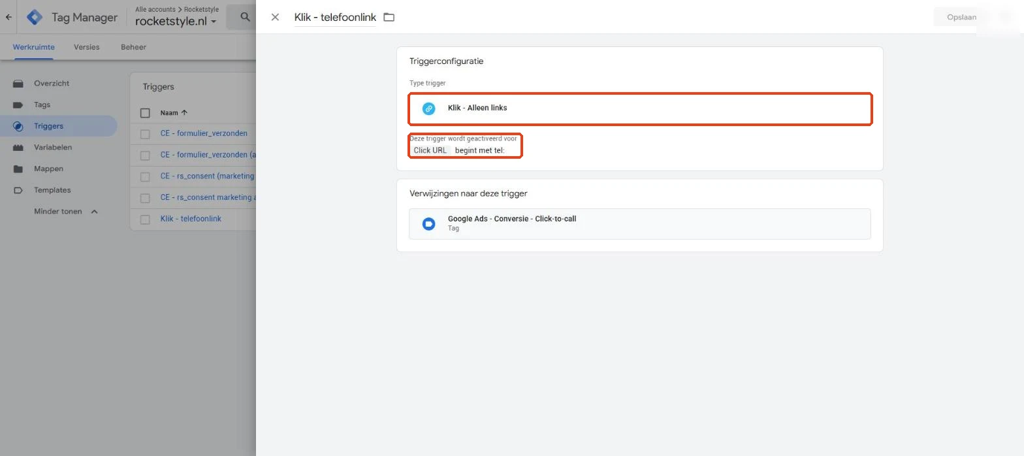1024x456 pixels.
Task: Click Alle accounts breadcrumb link
Action: [x=155, y=10]
